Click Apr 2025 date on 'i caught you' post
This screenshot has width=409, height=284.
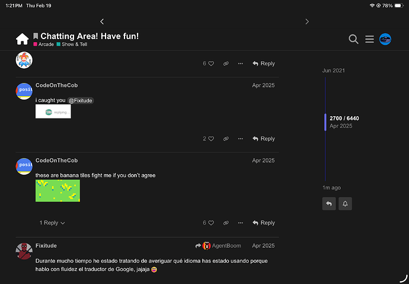(263, 85)
